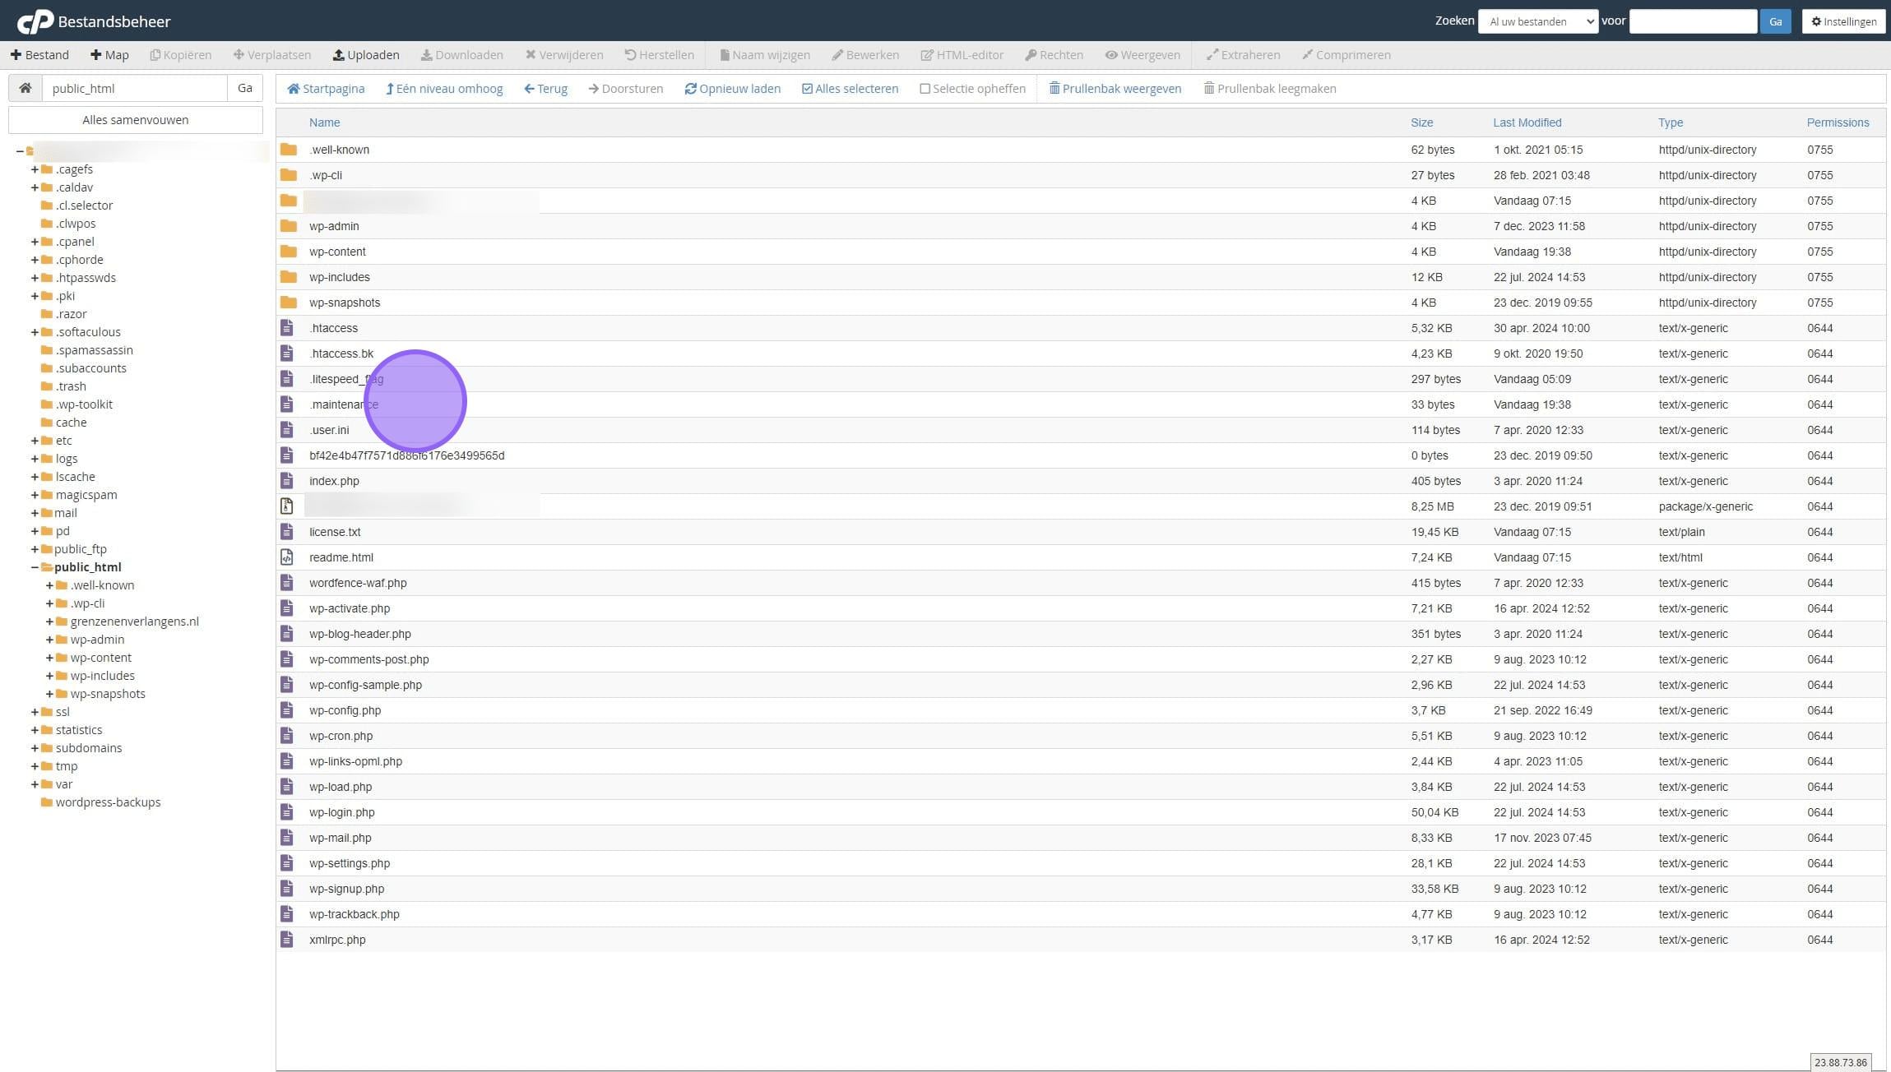The height and width of the screenshot is (1072, 1891).
Task: Open the 'Al uw bestanden' search scope dropdown
Action: click(x=1537, y=21)
